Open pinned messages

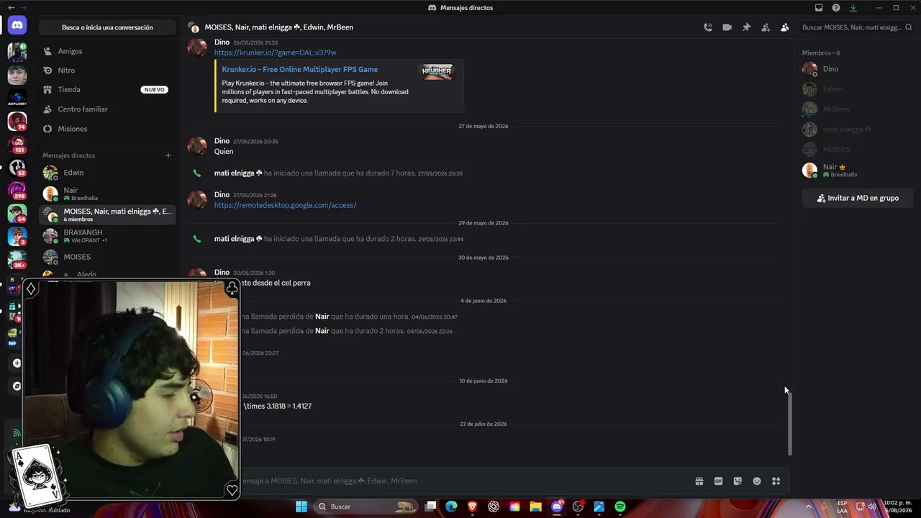[746, 27]
